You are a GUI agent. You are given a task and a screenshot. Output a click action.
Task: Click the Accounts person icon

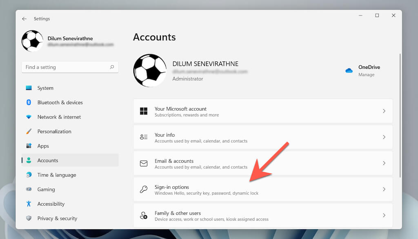(29, 160)
